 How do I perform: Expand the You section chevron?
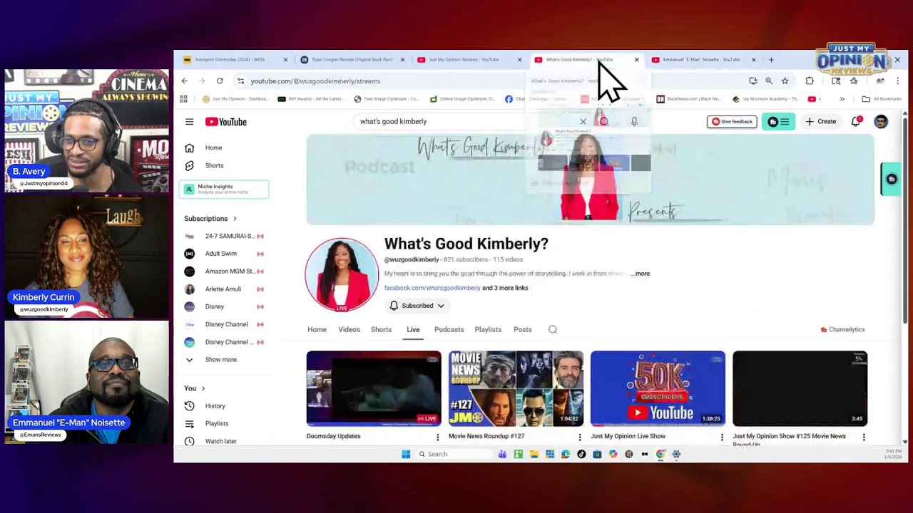[x=203, y=388]
